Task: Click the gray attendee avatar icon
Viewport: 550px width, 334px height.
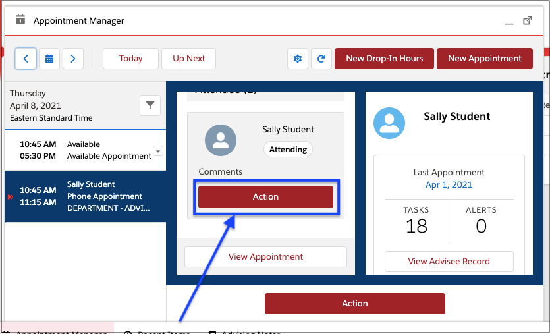Action: (221, 140)
